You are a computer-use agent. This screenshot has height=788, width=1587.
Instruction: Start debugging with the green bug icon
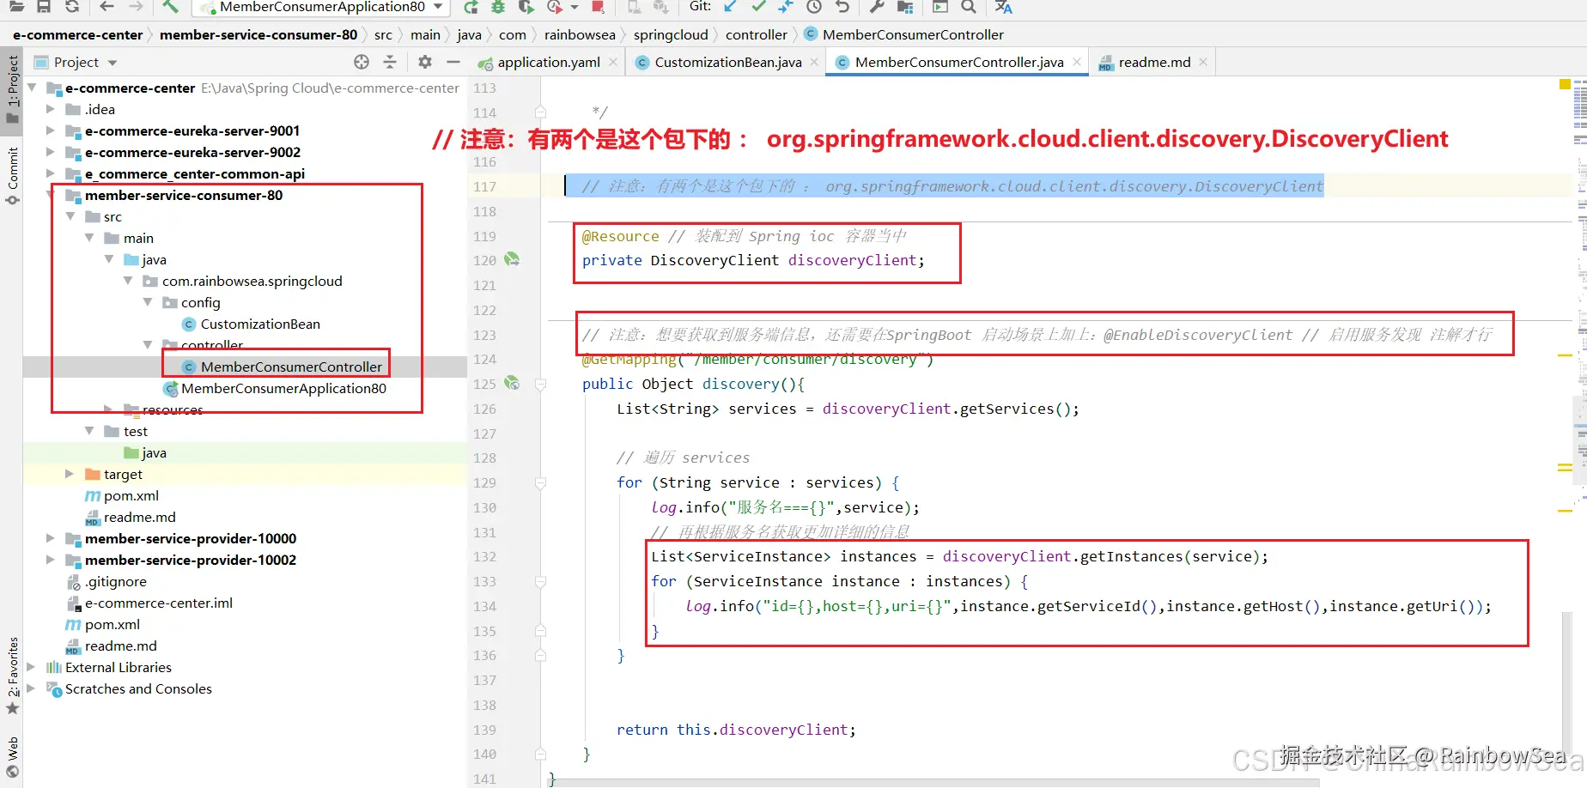click(x=498, y=7)
